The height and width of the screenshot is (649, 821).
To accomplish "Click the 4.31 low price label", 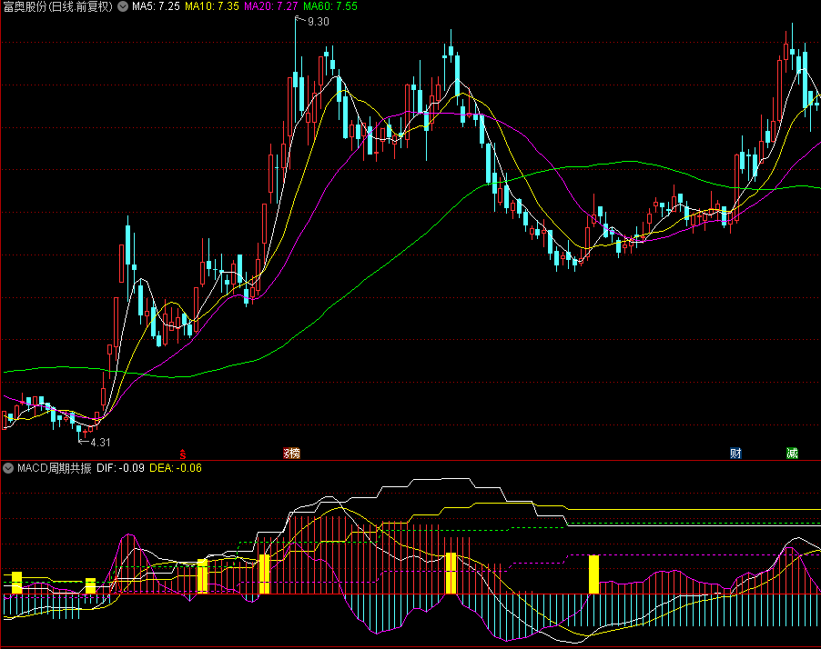I will 100,443.
